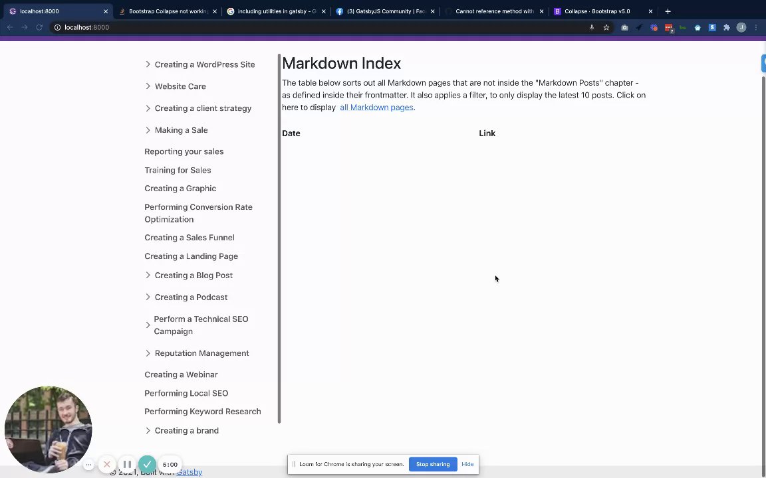Image resolution: width=766 pixels, height=478 pixels.
Task: Open the 'all Markdown pages' link
Action: point(376,108)
